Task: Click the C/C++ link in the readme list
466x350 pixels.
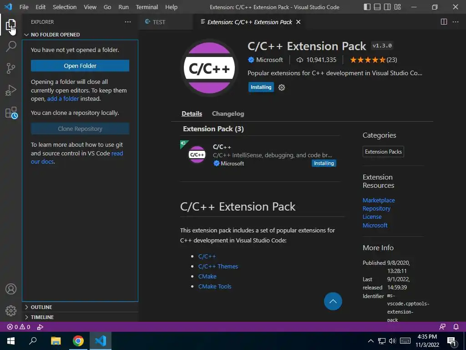Action: point(207,256)
